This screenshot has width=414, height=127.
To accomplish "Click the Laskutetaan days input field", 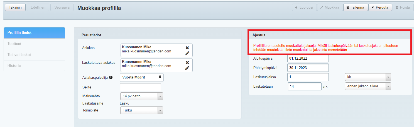I will tap(305, 87).
